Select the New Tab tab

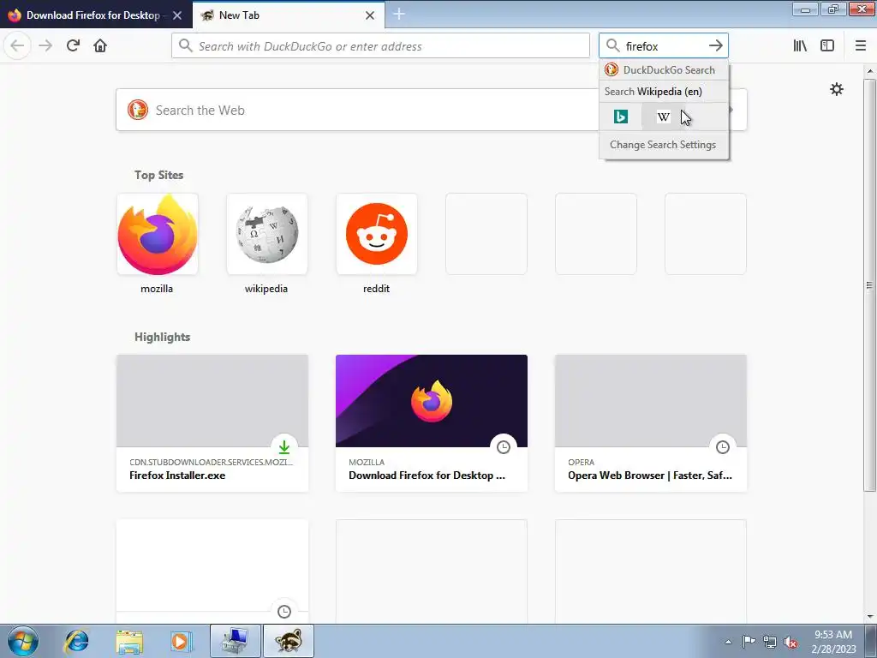tap(288, 15)
